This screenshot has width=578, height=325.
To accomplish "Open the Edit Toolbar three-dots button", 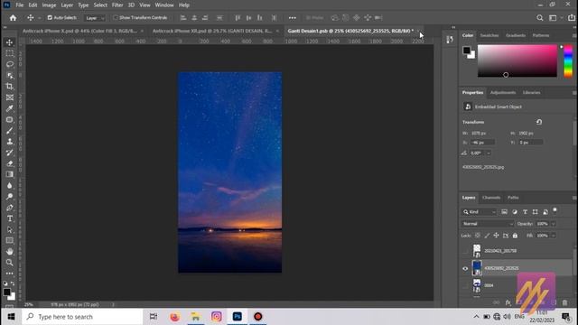I will pos(10,274).
